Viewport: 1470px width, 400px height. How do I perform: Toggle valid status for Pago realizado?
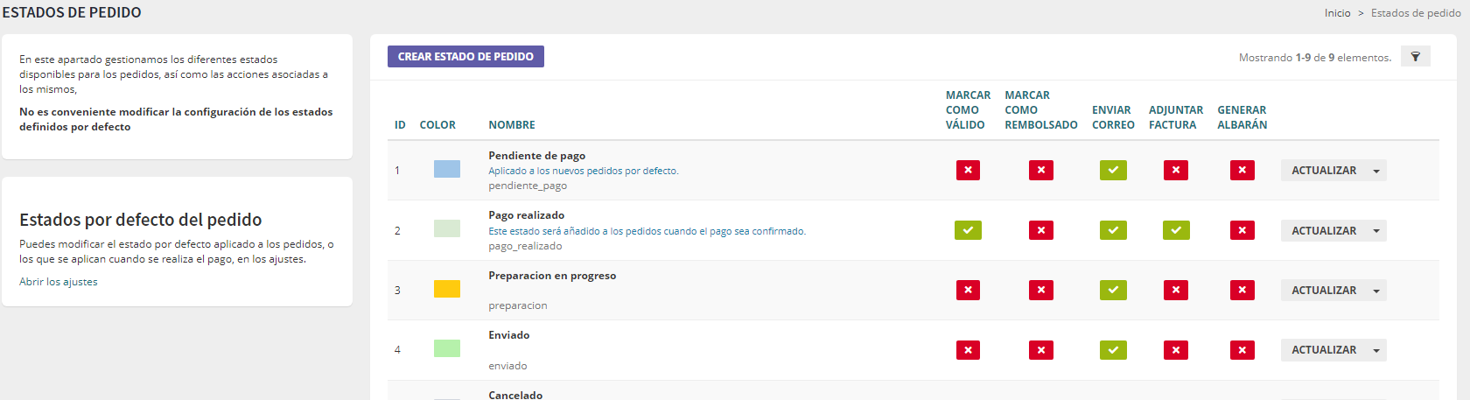pyautogui.click(x=968, y=230)
